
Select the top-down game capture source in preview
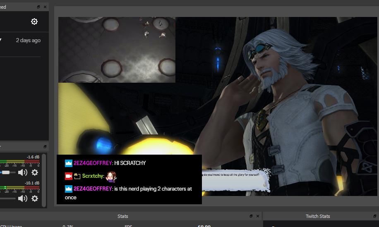(x=117, y=50)
